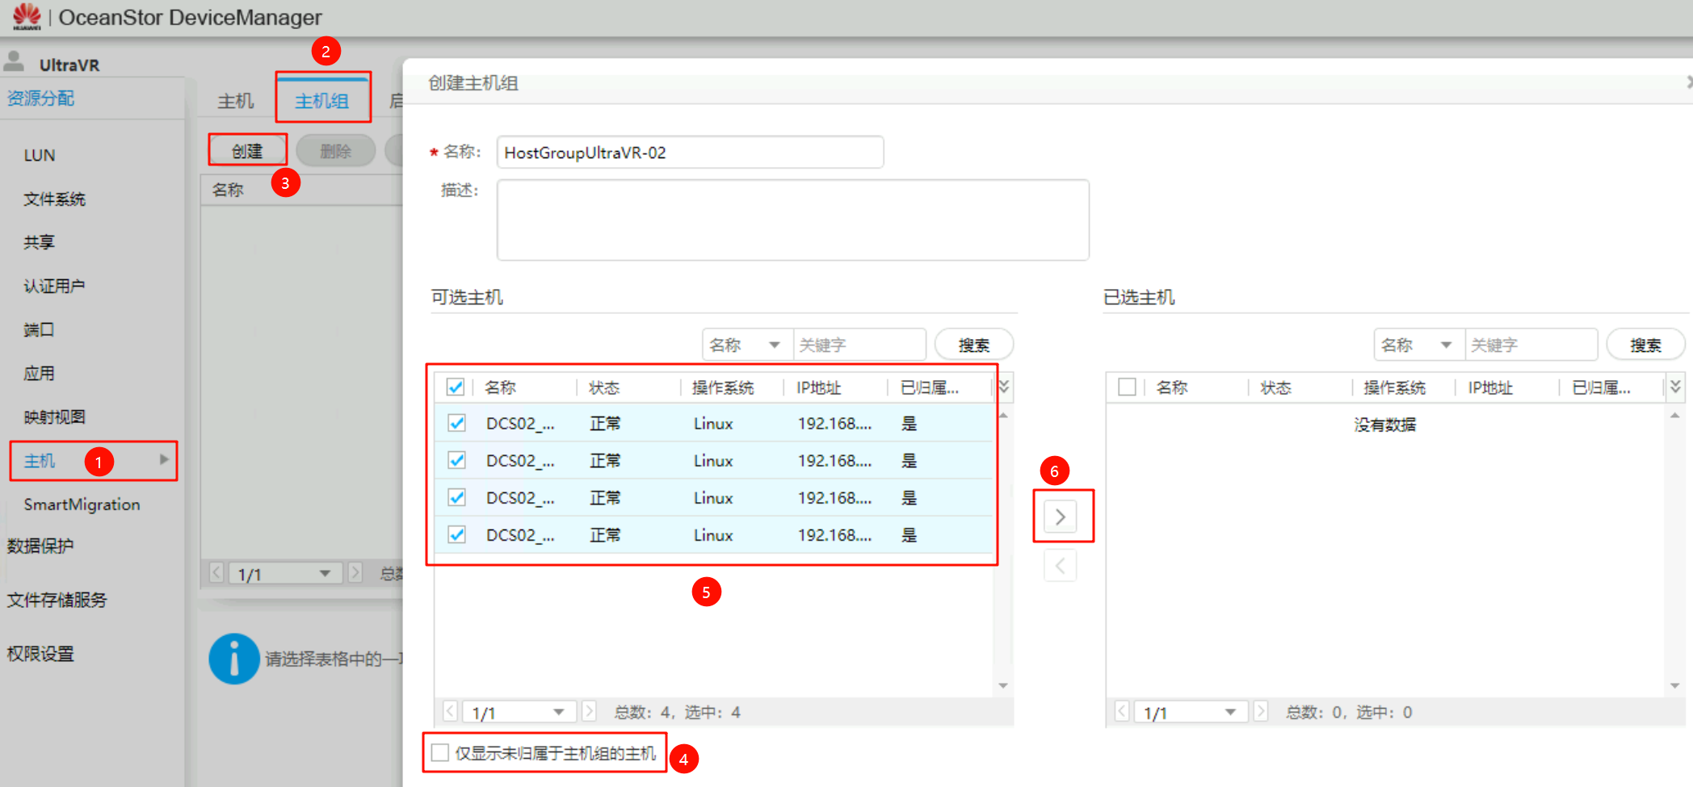Check select-all box in 已选主机 table
The image size is (1693, 787).
coord(1127,387)
